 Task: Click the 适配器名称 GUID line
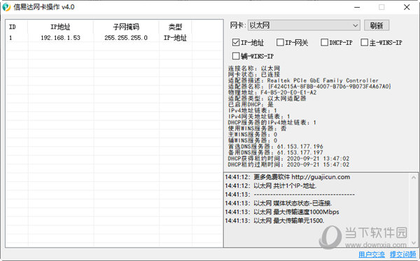309,86
